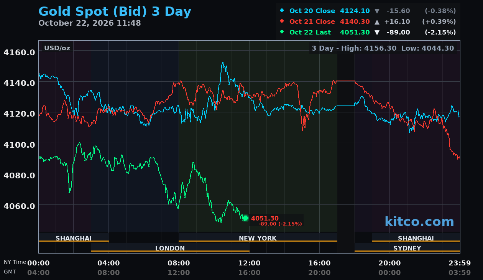Click the 4080.0 y-axis label
Image resolution: width=483 pixels, height=280 pixels.
point(19,175)
